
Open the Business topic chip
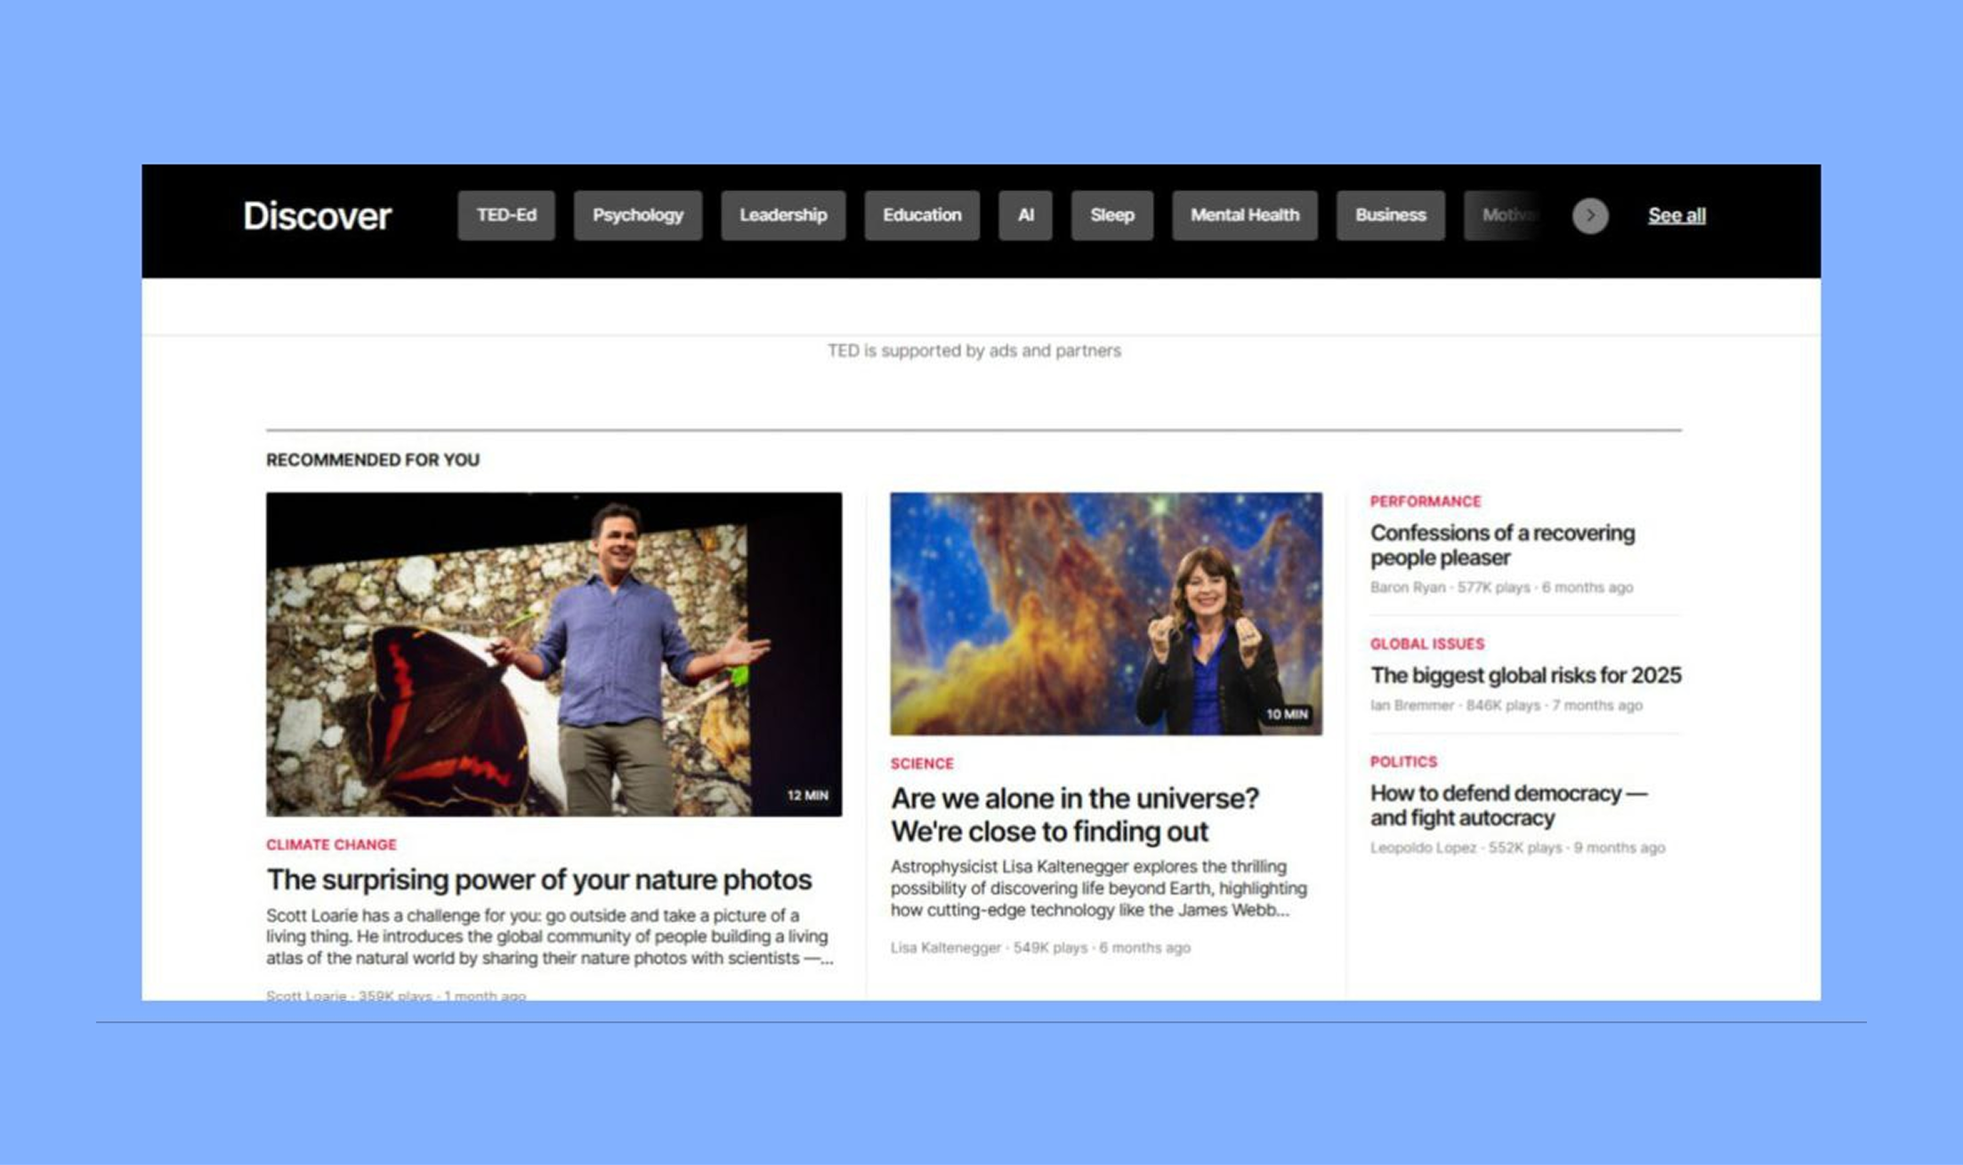1390,216
